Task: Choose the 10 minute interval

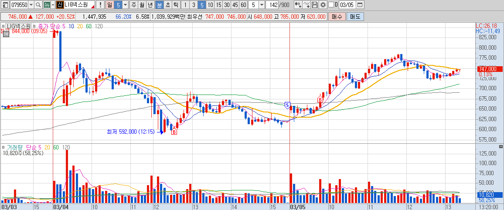Action: tap(210, 5)
